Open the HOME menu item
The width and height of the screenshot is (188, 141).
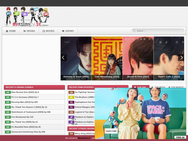(x=11, y=31)
